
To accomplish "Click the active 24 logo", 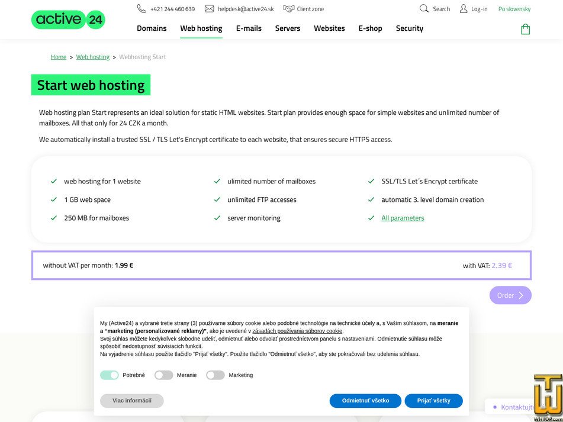I will pyautogui.click(x=68, y=20).
